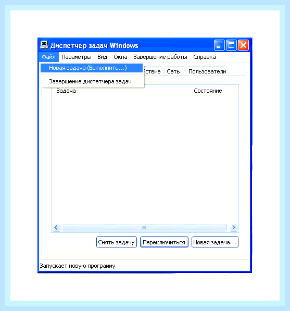Close the Диспетчер задач window

pos(244,45)
